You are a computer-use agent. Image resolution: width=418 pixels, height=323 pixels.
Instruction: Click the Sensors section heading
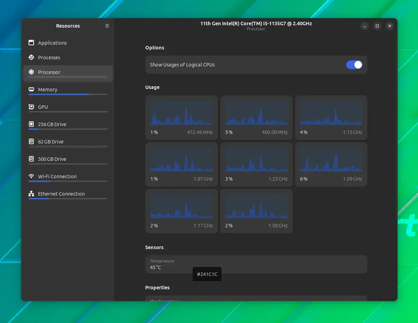click(x=154, y=247)
